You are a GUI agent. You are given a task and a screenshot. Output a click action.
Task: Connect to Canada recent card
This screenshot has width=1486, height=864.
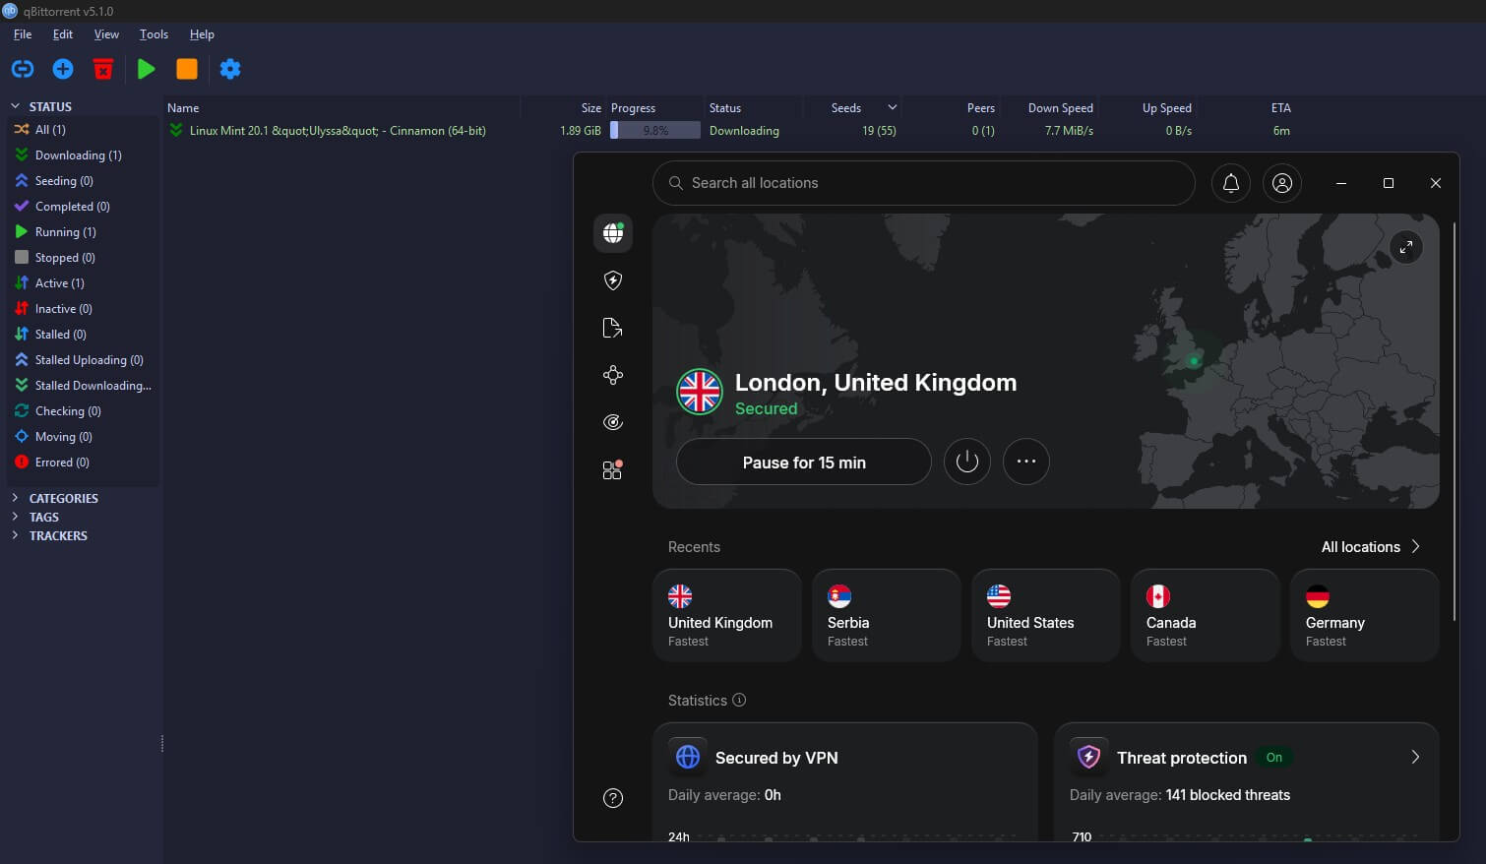(x=1206, y=615)
